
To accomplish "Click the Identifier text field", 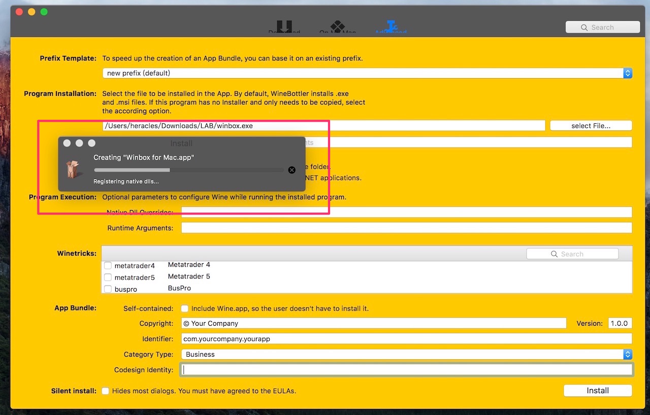I will point(407,338).
